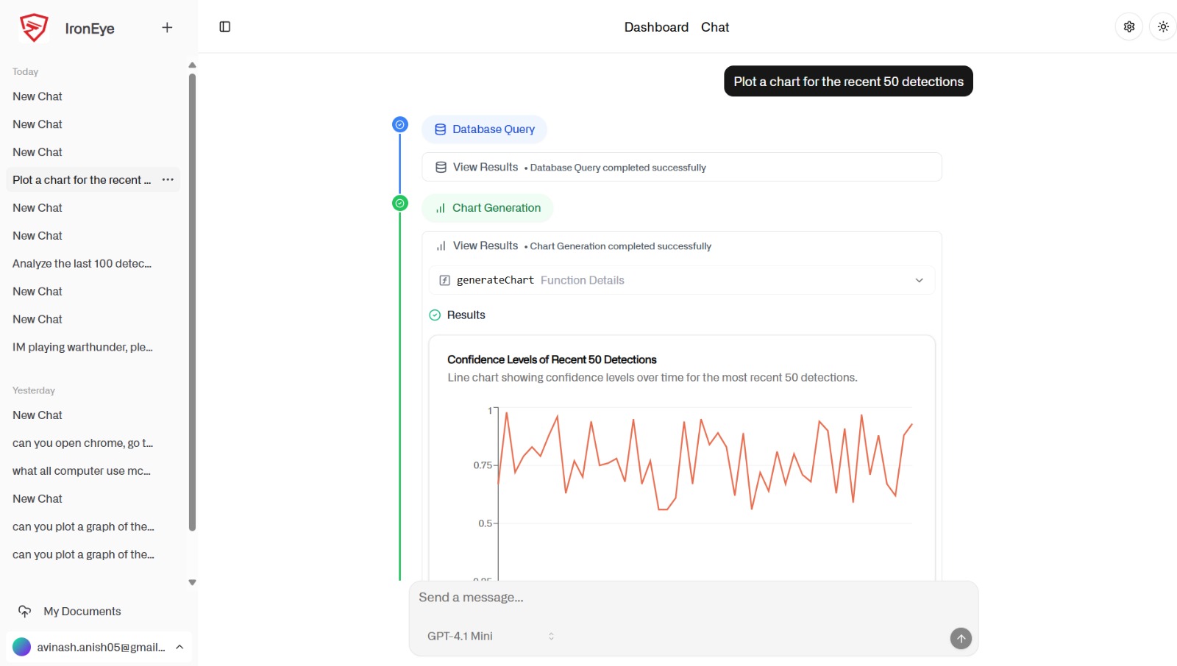Screen dimensions: 1177x666
Task: Open 'Plot a chart for the recent' chat
Action: (x=82, y=179)
